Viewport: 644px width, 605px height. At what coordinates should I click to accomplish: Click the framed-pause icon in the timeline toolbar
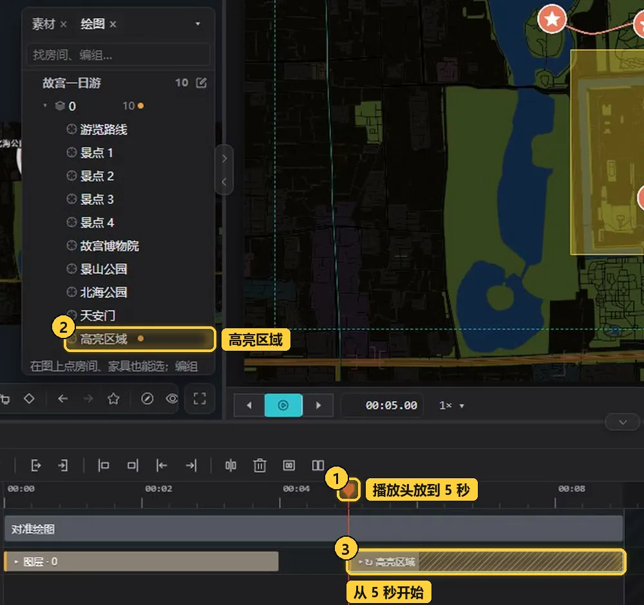(x=289, y=465)
